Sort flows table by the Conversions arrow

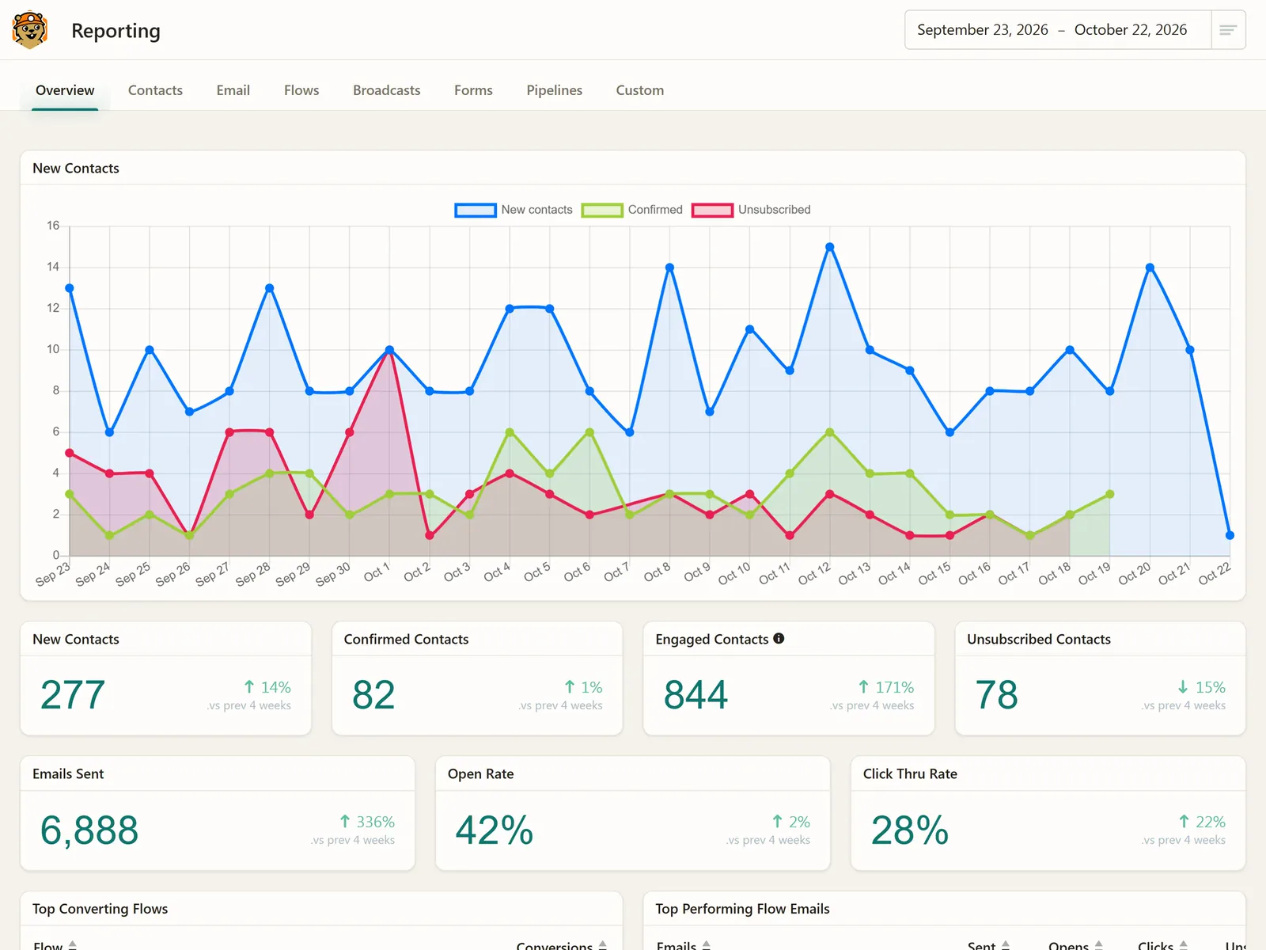[x=603, y=945]
